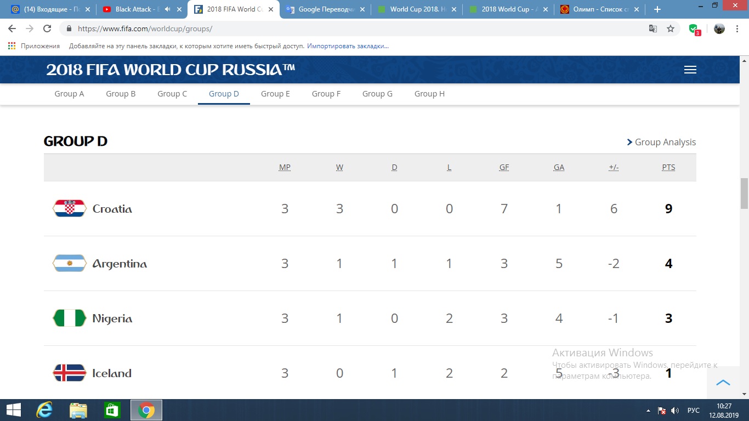Screen dimensions: 749x421
Task: Open a new browser tab with plus
Action: click(x=657, y=9)
